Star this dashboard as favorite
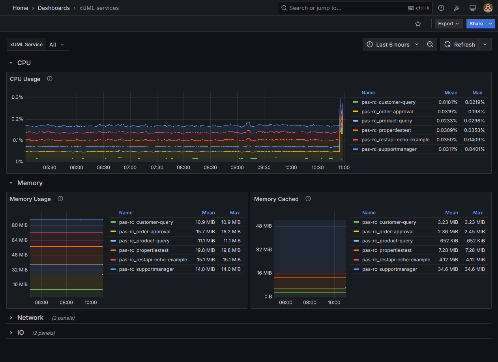This screenshot has width=498, height=362. click(x=418, y=24)
